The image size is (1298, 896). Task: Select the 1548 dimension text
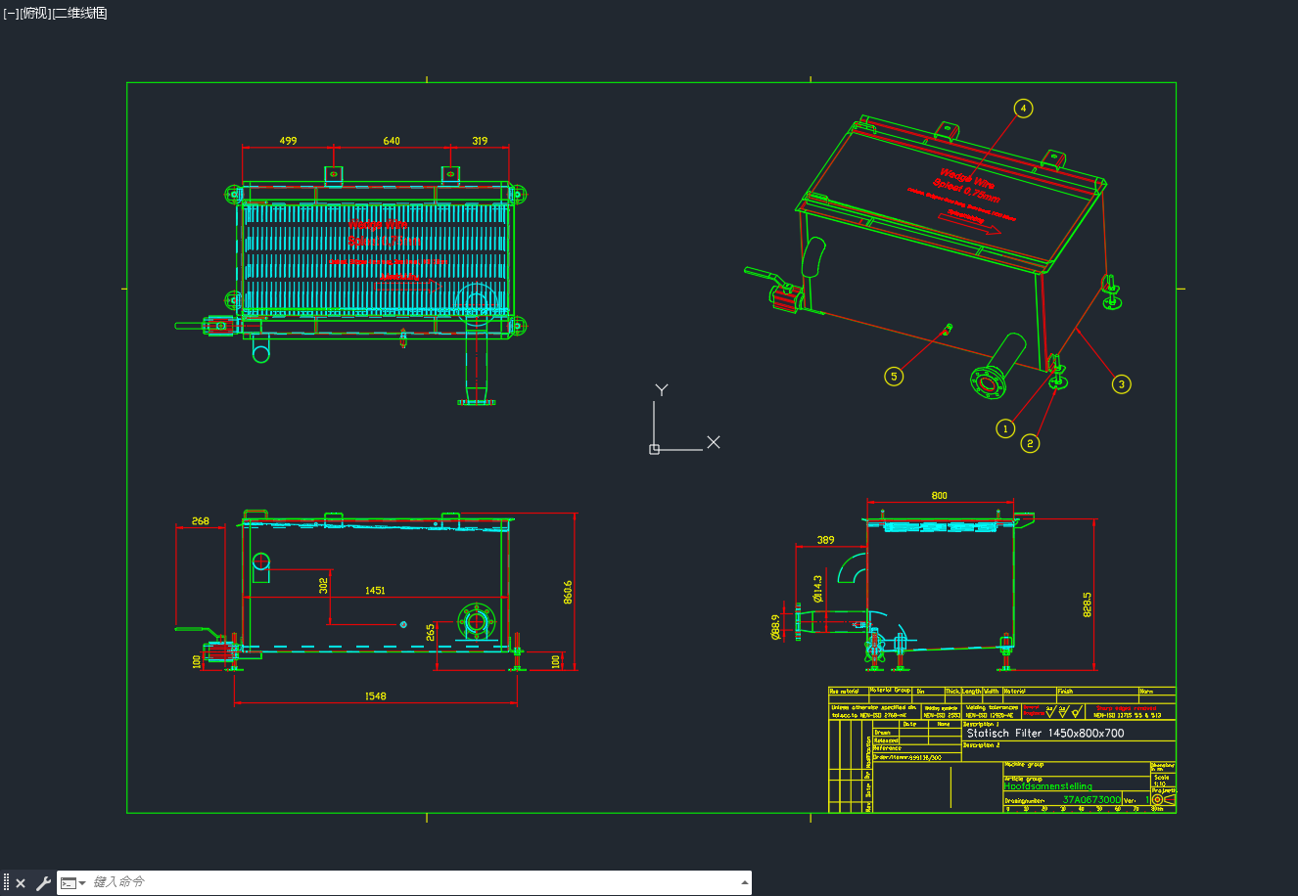[375, 696]
